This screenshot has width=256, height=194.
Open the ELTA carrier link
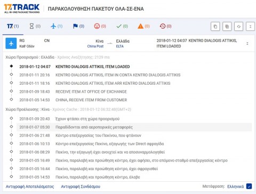coord(120,46)
